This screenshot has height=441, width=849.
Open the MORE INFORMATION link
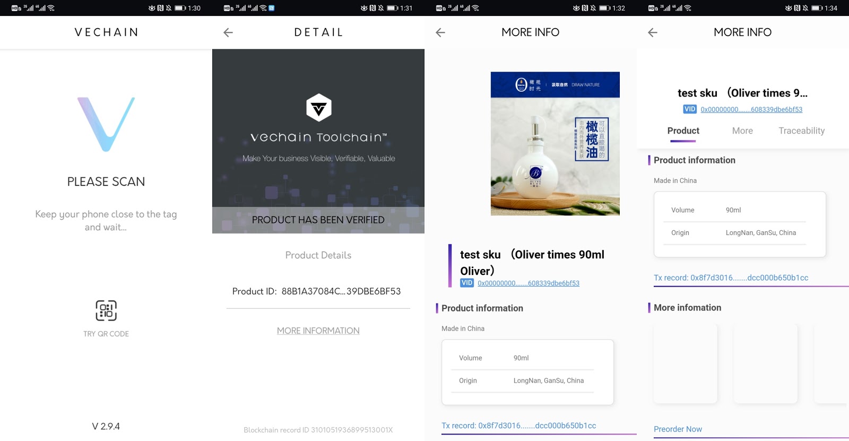click(x=318, y=331)
